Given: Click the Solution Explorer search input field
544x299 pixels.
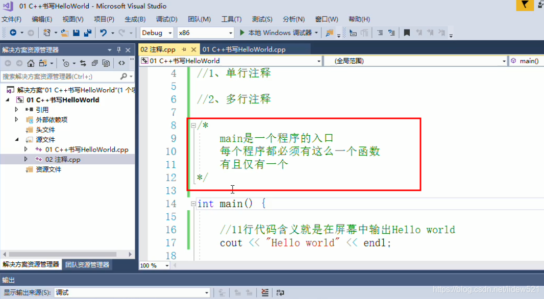Looking at the screenshot, I should coord(60,77).
